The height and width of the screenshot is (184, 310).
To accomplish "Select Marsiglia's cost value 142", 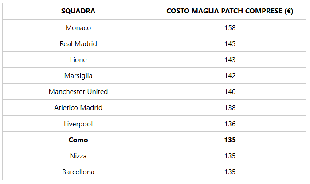I will pyautogui.click(x=230, y=75).
